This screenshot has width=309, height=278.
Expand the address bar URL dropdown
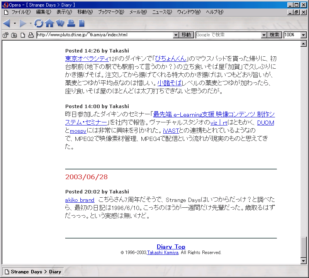[176, 35]
